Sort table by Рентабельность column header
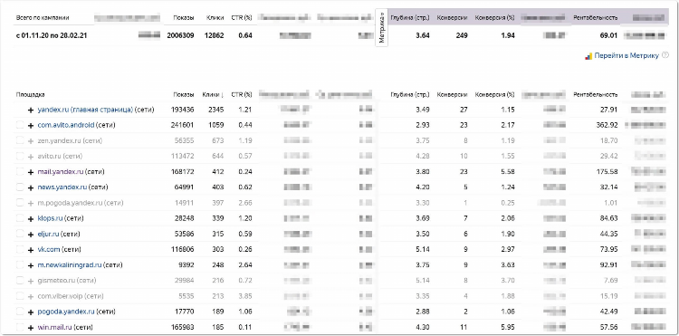 pyautogui.click(x=596, y=94)
